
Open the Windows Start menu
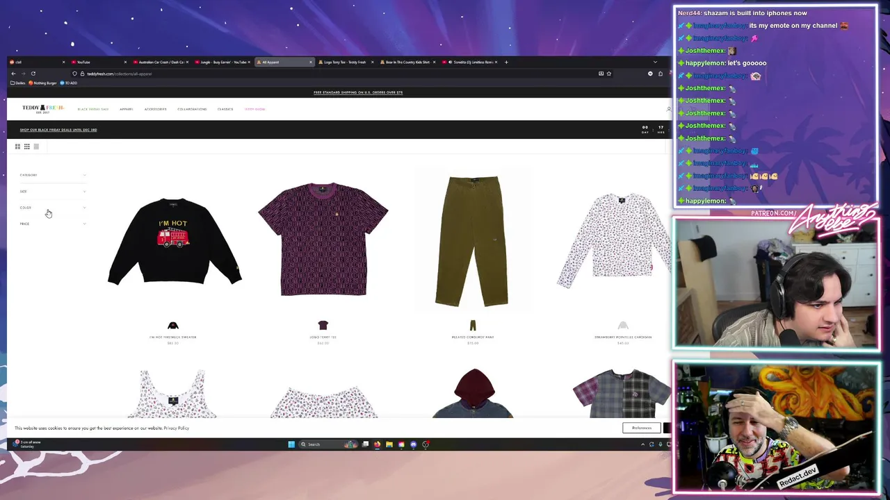coord(291,444)
